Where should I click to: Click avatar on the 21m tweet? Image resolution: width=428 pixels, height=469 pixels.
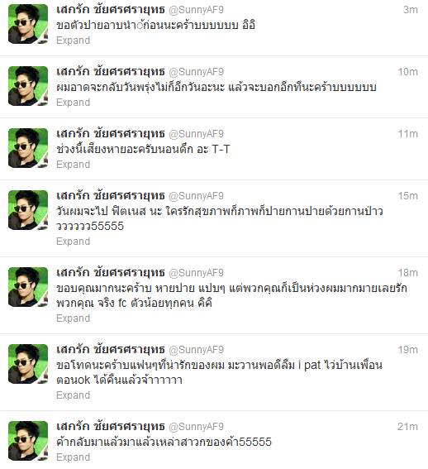pyautogui.click(x=28, y=441)
